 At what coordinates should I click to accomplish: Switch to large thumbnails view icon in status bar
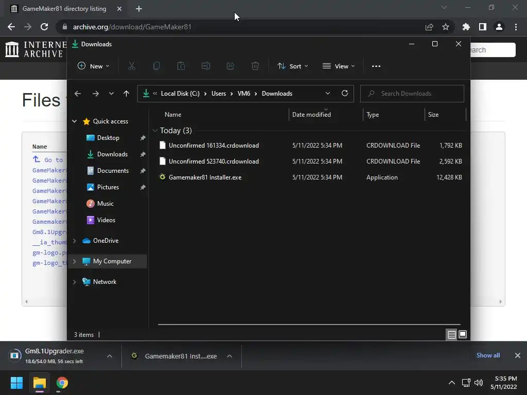coord(463,334)
